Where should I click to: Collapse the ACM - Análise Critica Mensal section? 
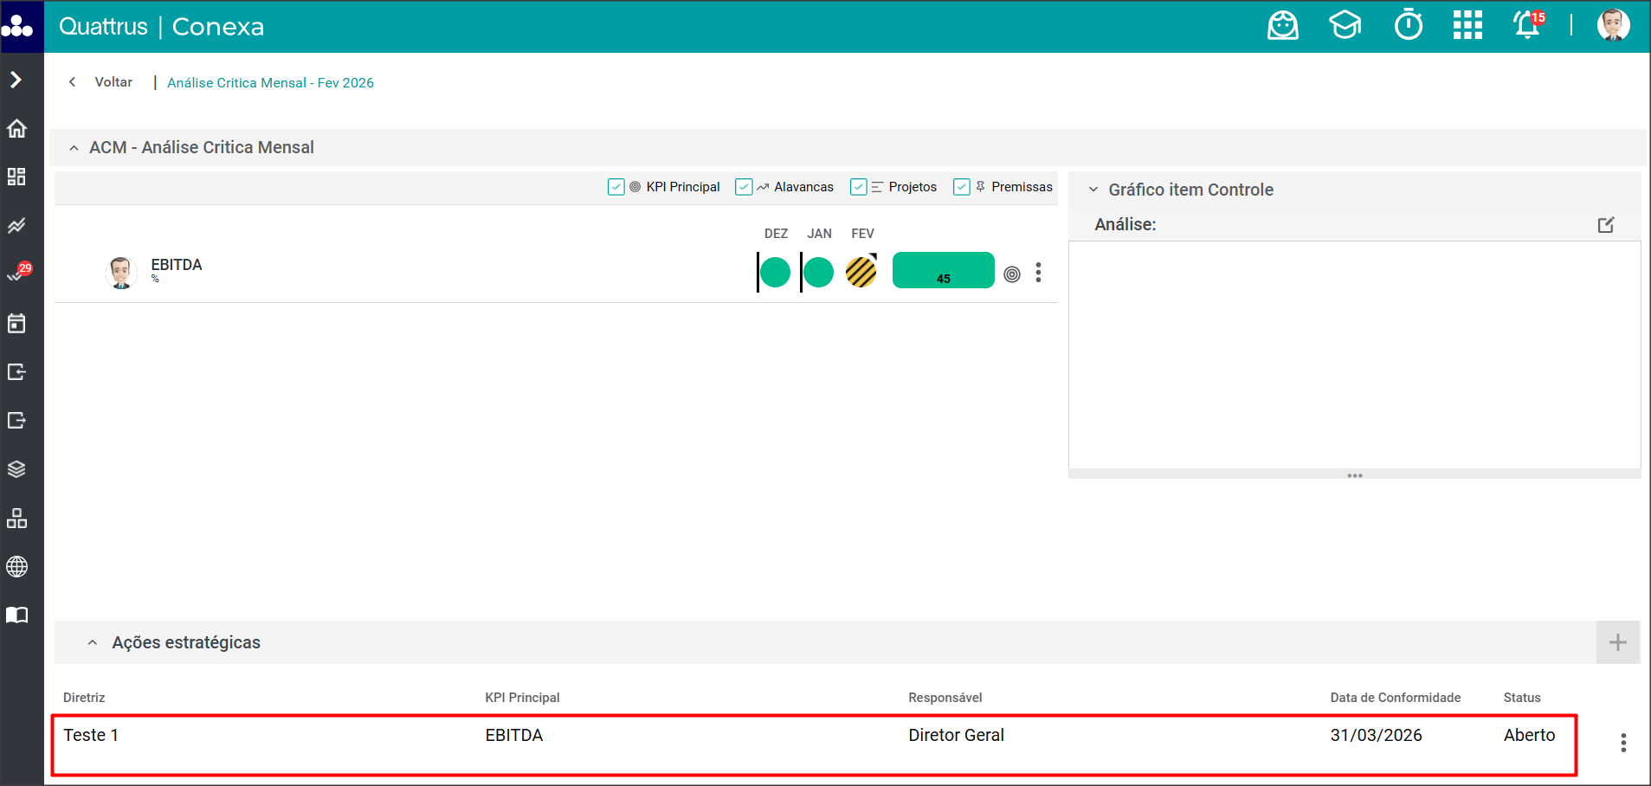coord(74,148)
